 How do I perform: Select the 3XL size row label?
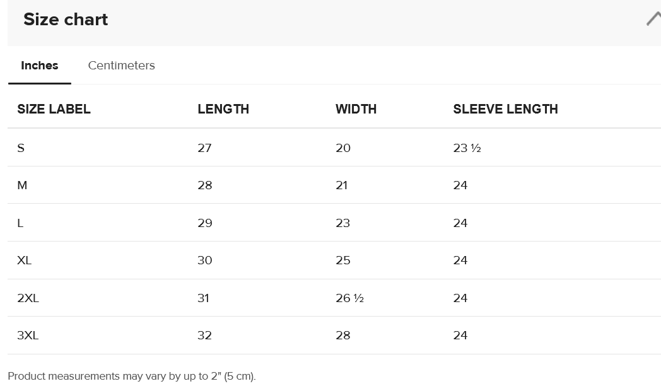pos(28,336)
